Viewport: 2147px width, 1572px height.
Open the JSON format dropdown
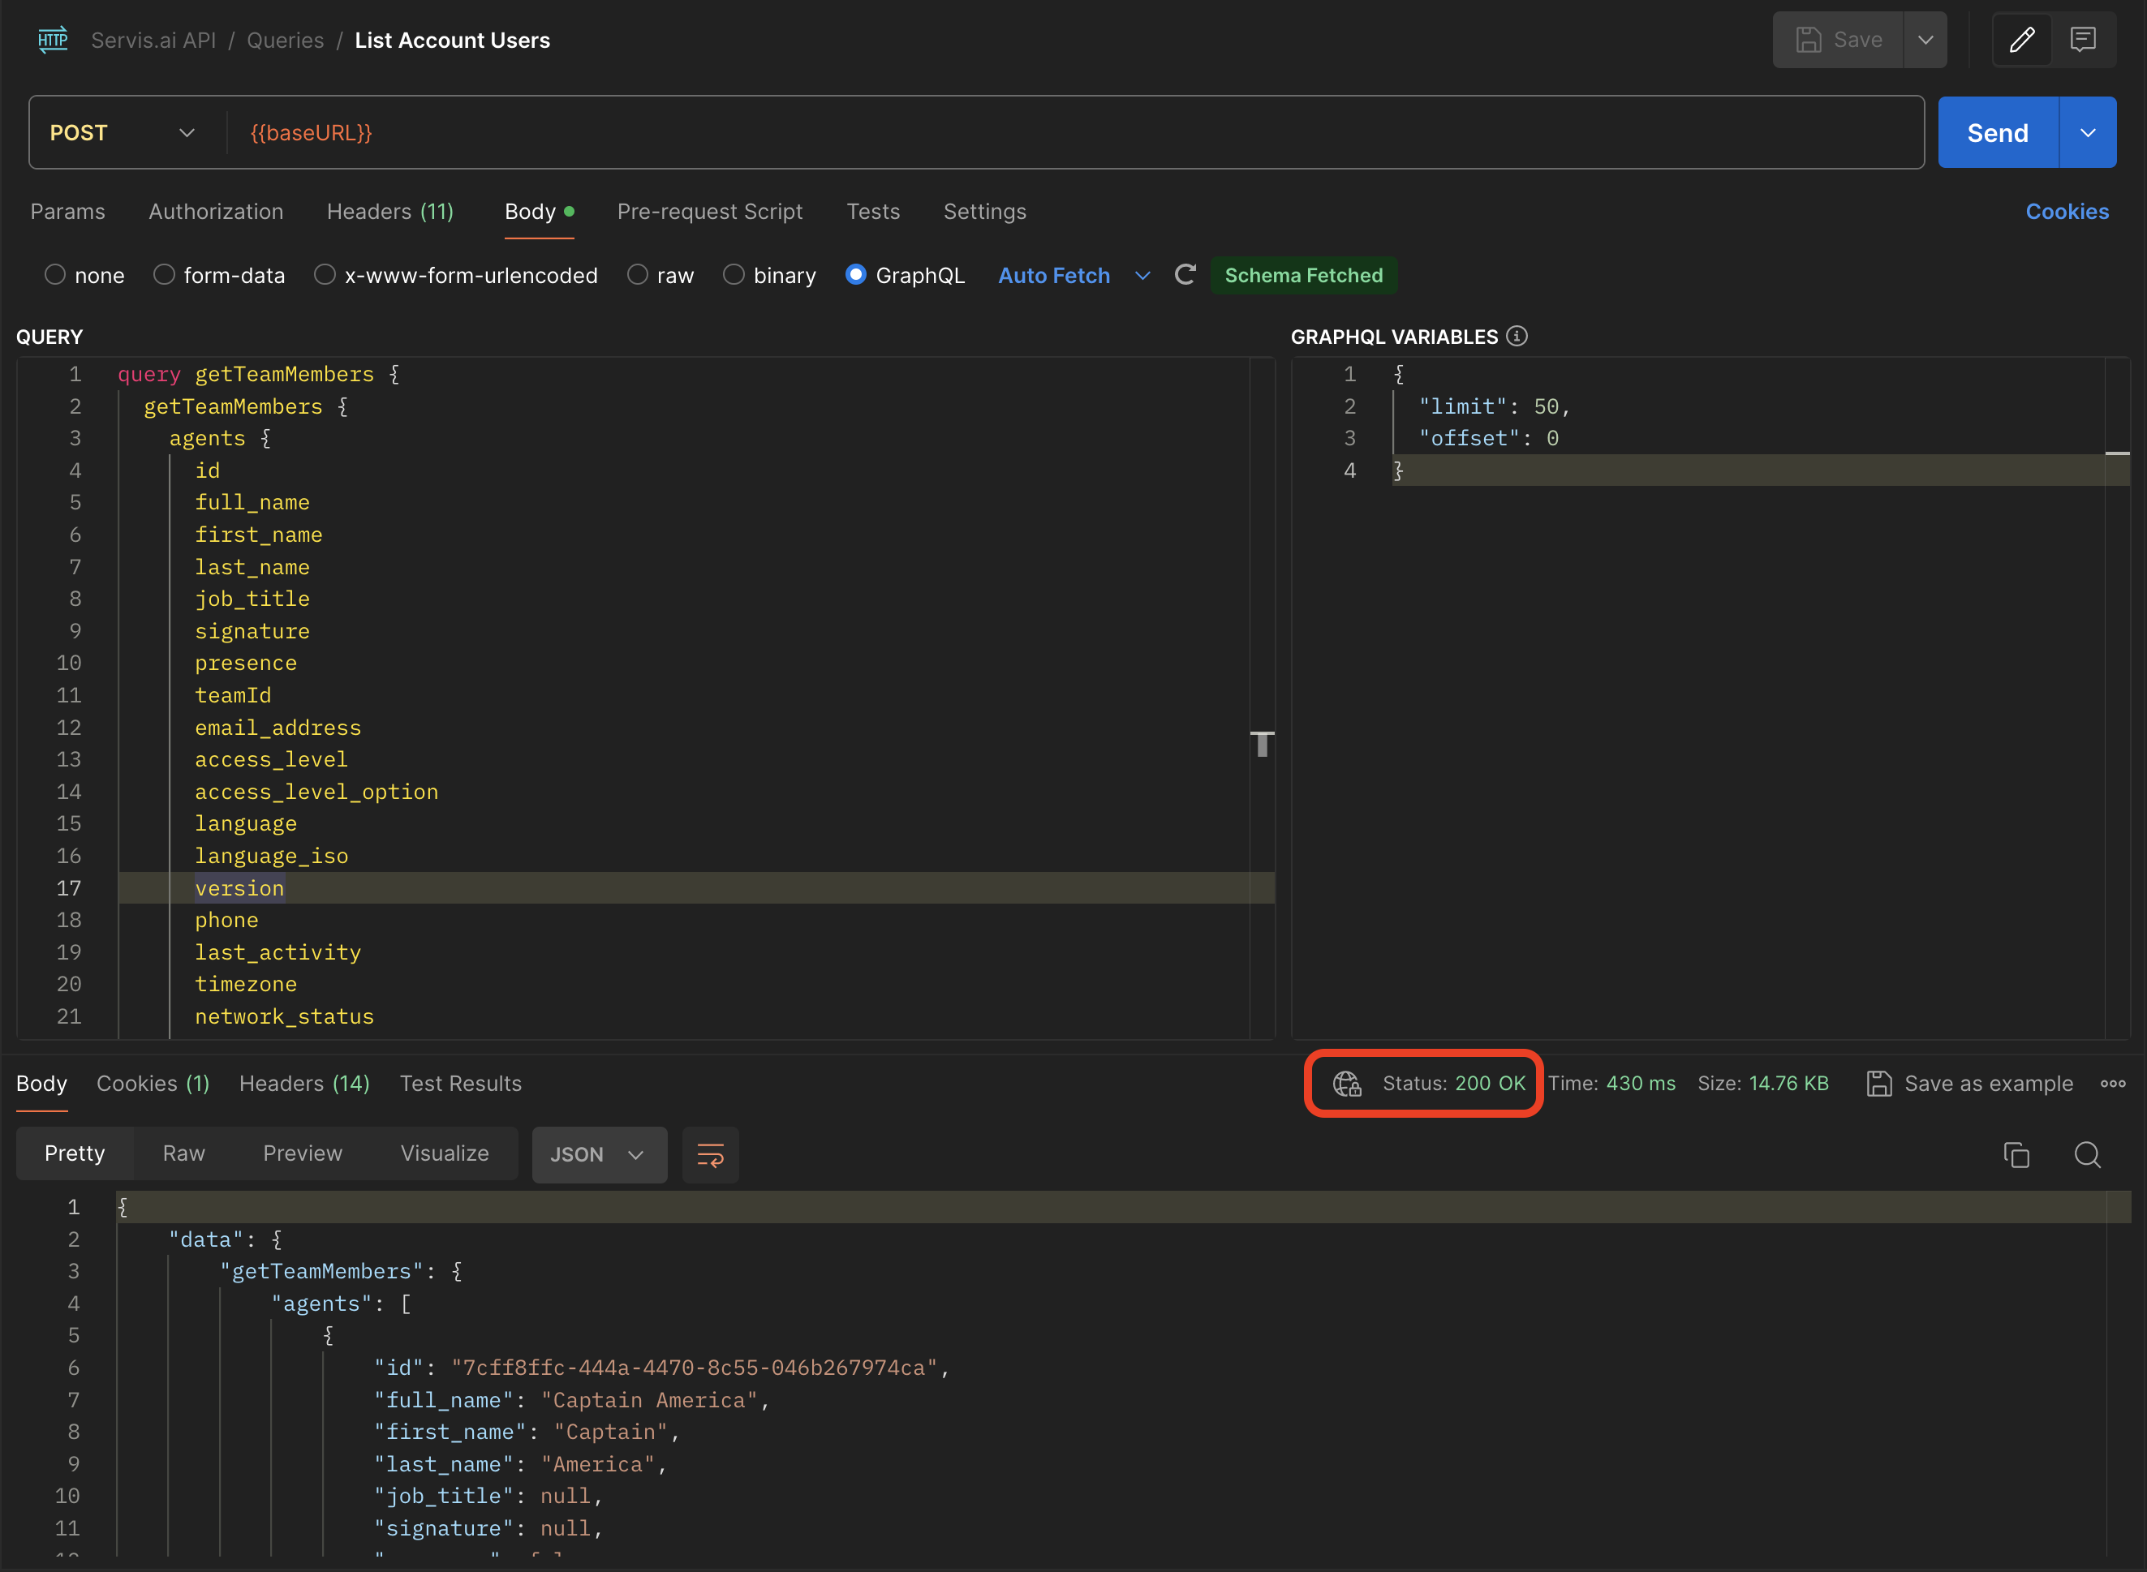coord(599,1155)
